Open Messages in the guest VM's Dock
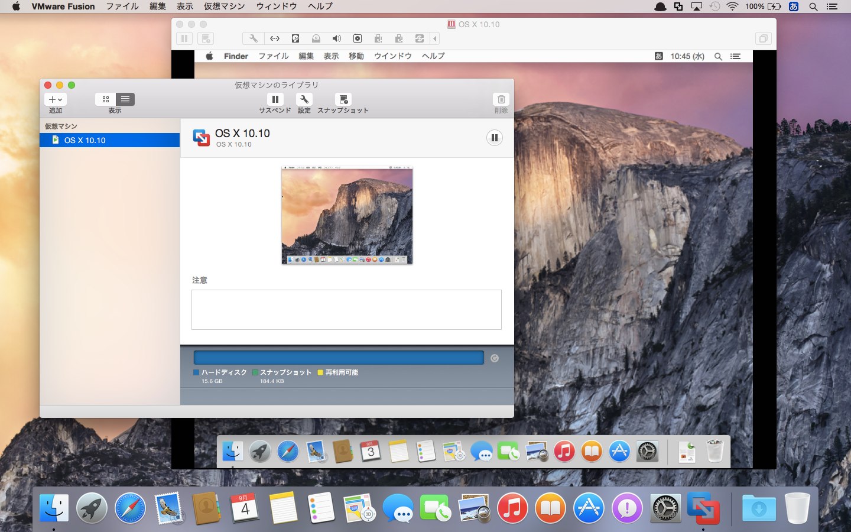851x532 pixels. 482,452
